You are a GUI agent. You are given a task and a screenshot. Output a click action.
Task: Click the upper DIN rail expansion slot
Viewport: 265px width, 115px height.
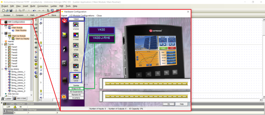(x=145, y=84)
